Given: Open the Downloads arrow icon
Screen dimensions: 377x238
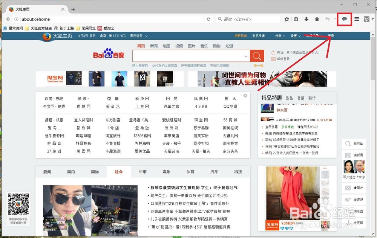Looking at the screenshot, I should [307, 19].
